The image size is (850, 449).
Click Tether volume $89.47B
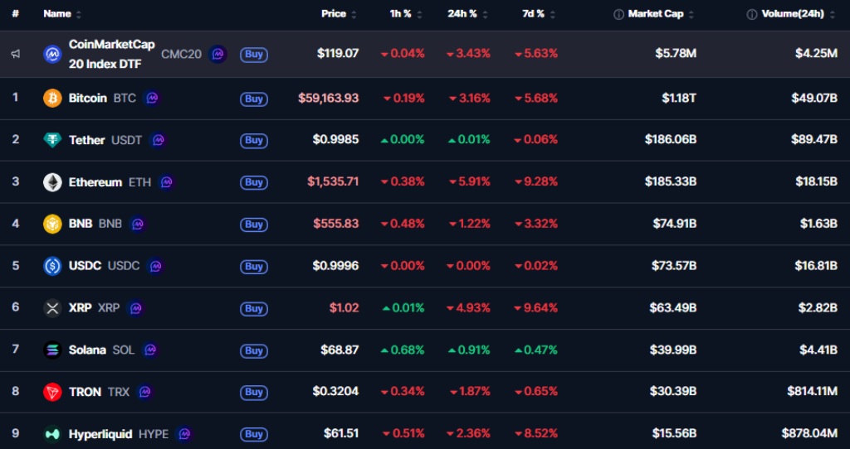814,139
